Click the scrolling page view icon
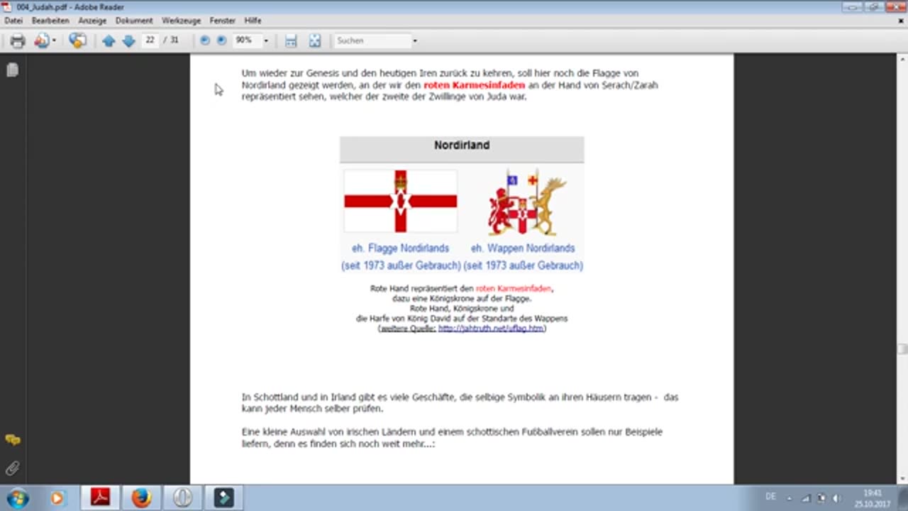 (x=291, y=41)
